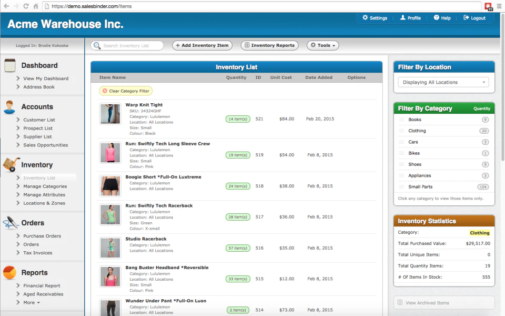
Task: Click the Reports pie-chart icon
Action: pos(9,273)
